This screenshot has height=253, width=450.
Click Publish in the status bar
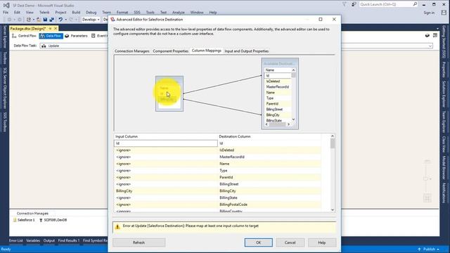[429, 249]
